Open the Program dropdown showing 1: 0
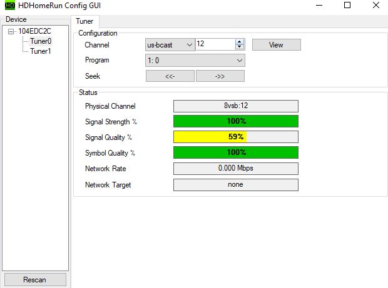The width and height of the screenshot is (388, 288). click(195, 61)
